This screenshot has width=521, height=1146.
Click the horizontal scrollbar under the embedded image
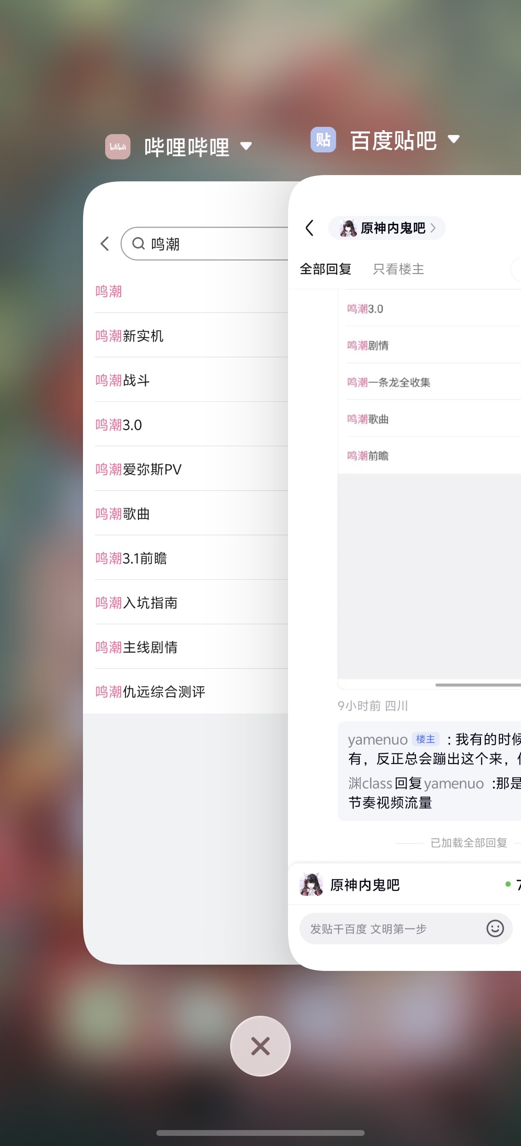click(477, 684)
